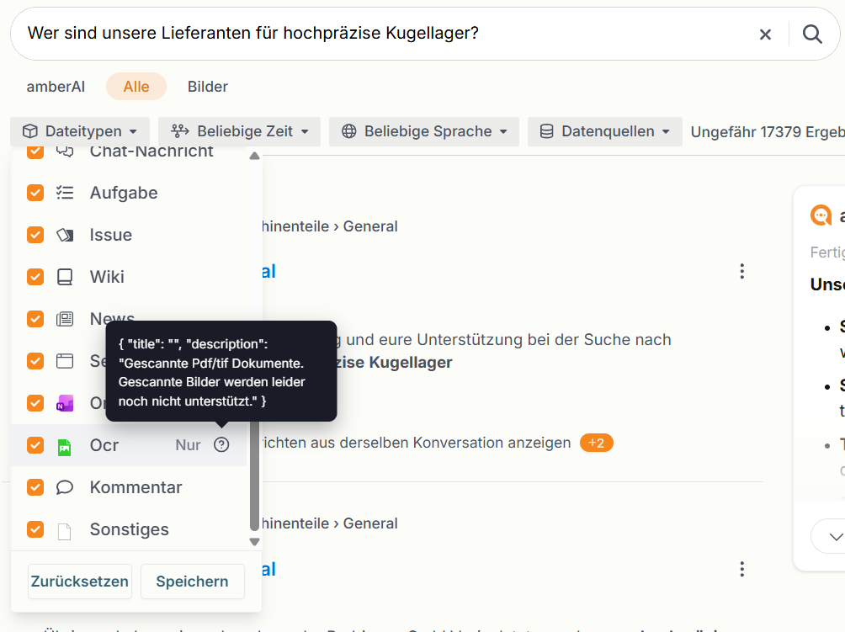Viewport: 845px width, 632px height.
Task: Click the scroll down arrow in file type list
Action: pos(255,541)
